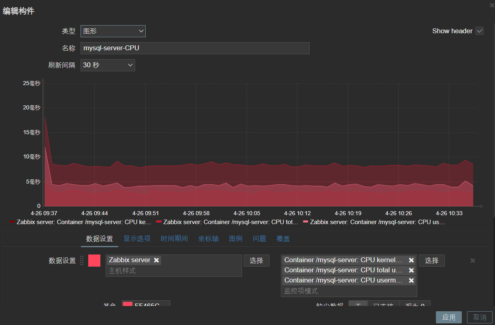The height and width of the screenshot is (325, 495).
Task: Click the 10毫秒 y-axis label
Action: [x=32, y=156]
